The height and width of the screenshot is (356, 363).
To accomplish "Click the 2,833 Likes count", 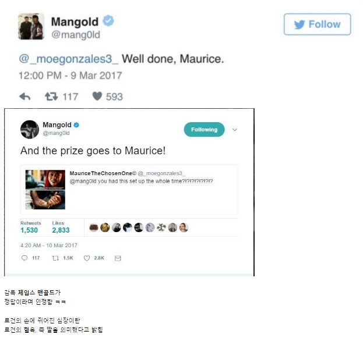I will tap(61, 230).
